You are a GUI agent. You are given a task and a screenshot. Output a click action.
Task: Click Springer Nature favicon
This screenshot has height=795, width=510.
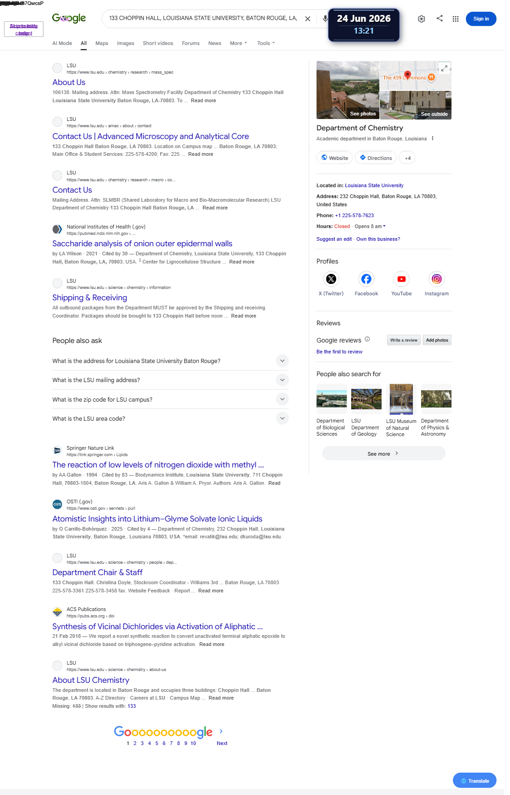click(x=57, y=451)
